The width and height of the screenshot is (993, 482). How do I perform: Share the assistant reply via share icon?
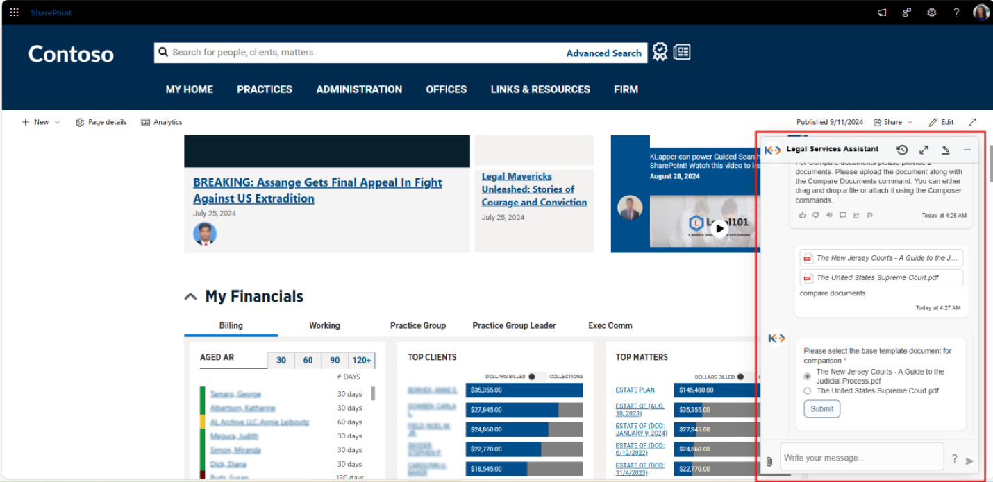point(856,215)
